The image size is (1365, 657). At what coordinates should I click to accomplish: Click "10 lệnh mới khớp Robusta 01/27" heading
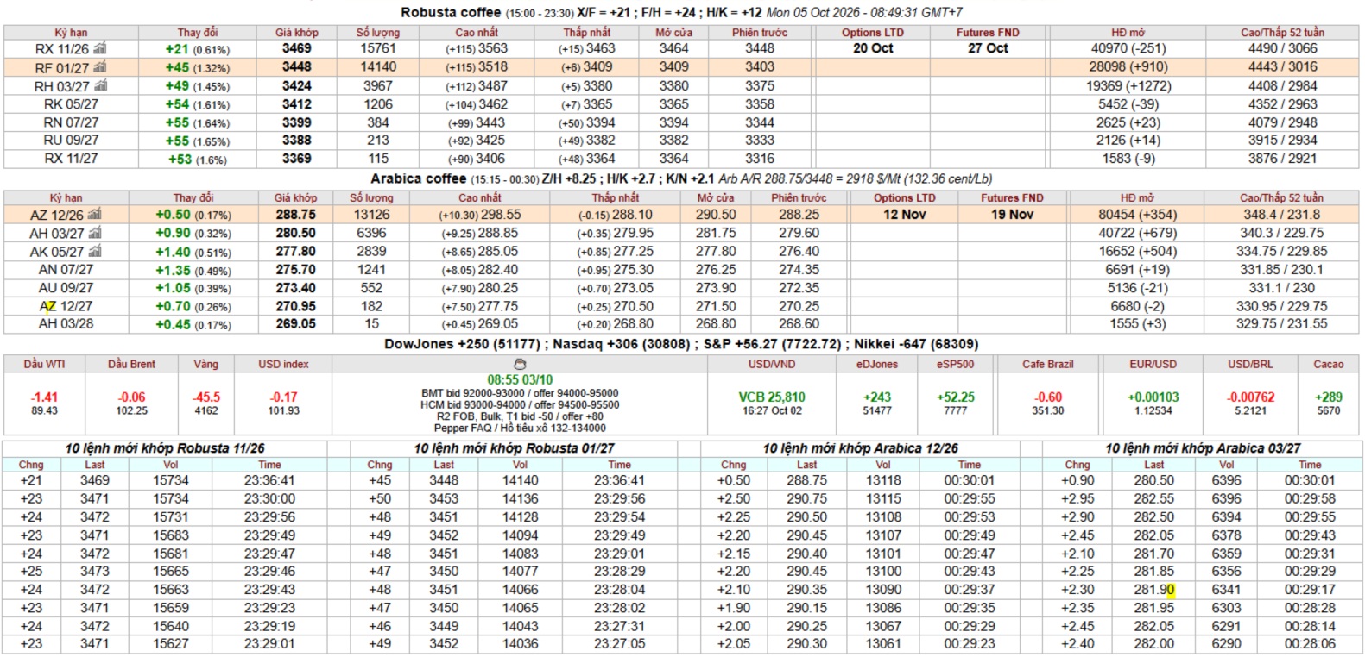(514, 448)
